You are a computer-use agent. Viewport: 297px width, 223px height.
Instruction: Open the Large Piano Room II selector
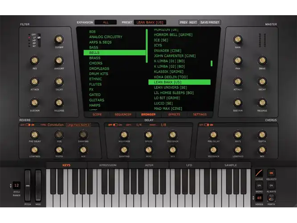pos(78,125)
